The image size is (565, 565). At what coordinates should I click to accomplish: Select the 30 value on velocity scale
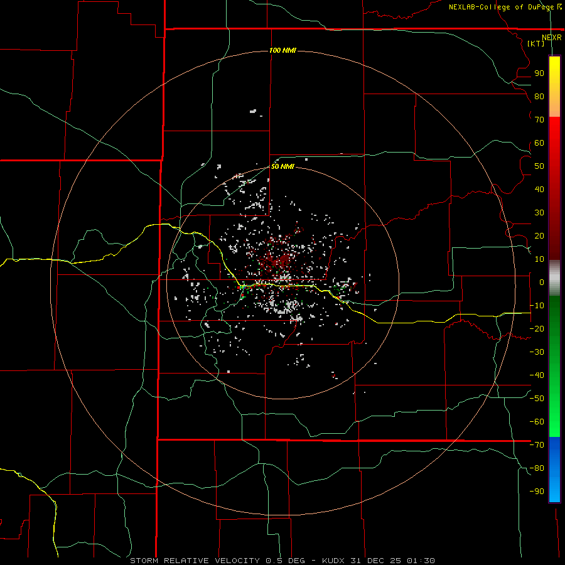[x=539, y=213]
